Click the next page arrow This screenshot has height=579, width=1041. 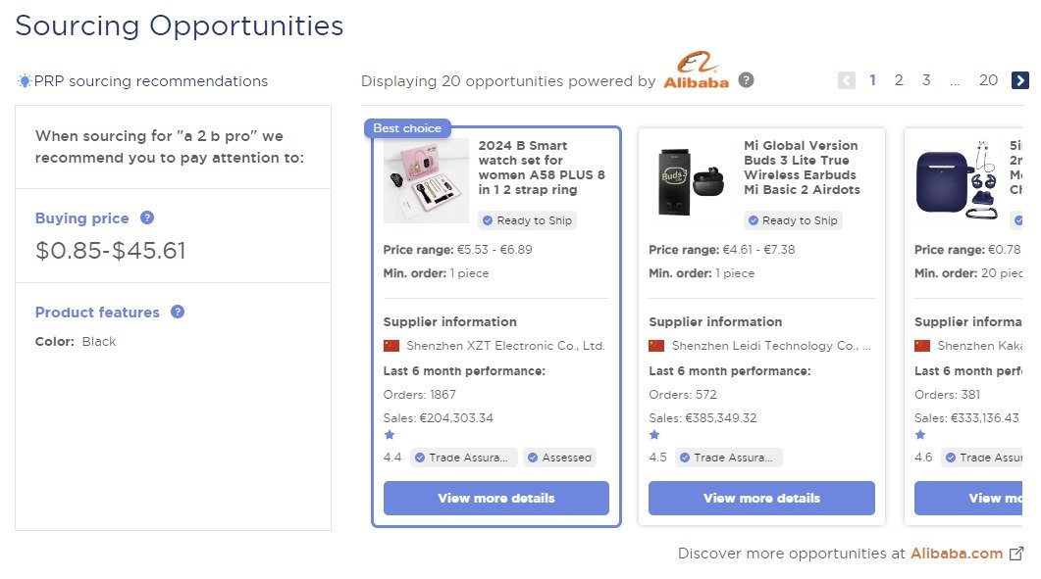click(1021, 79)
